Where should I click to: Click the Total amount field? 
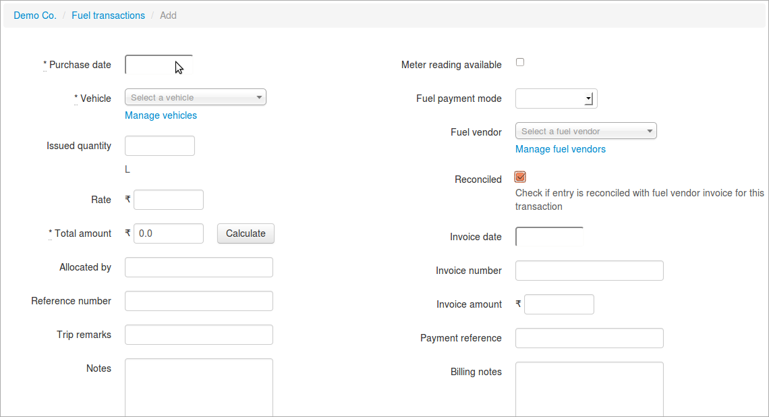tap(169, 233)
